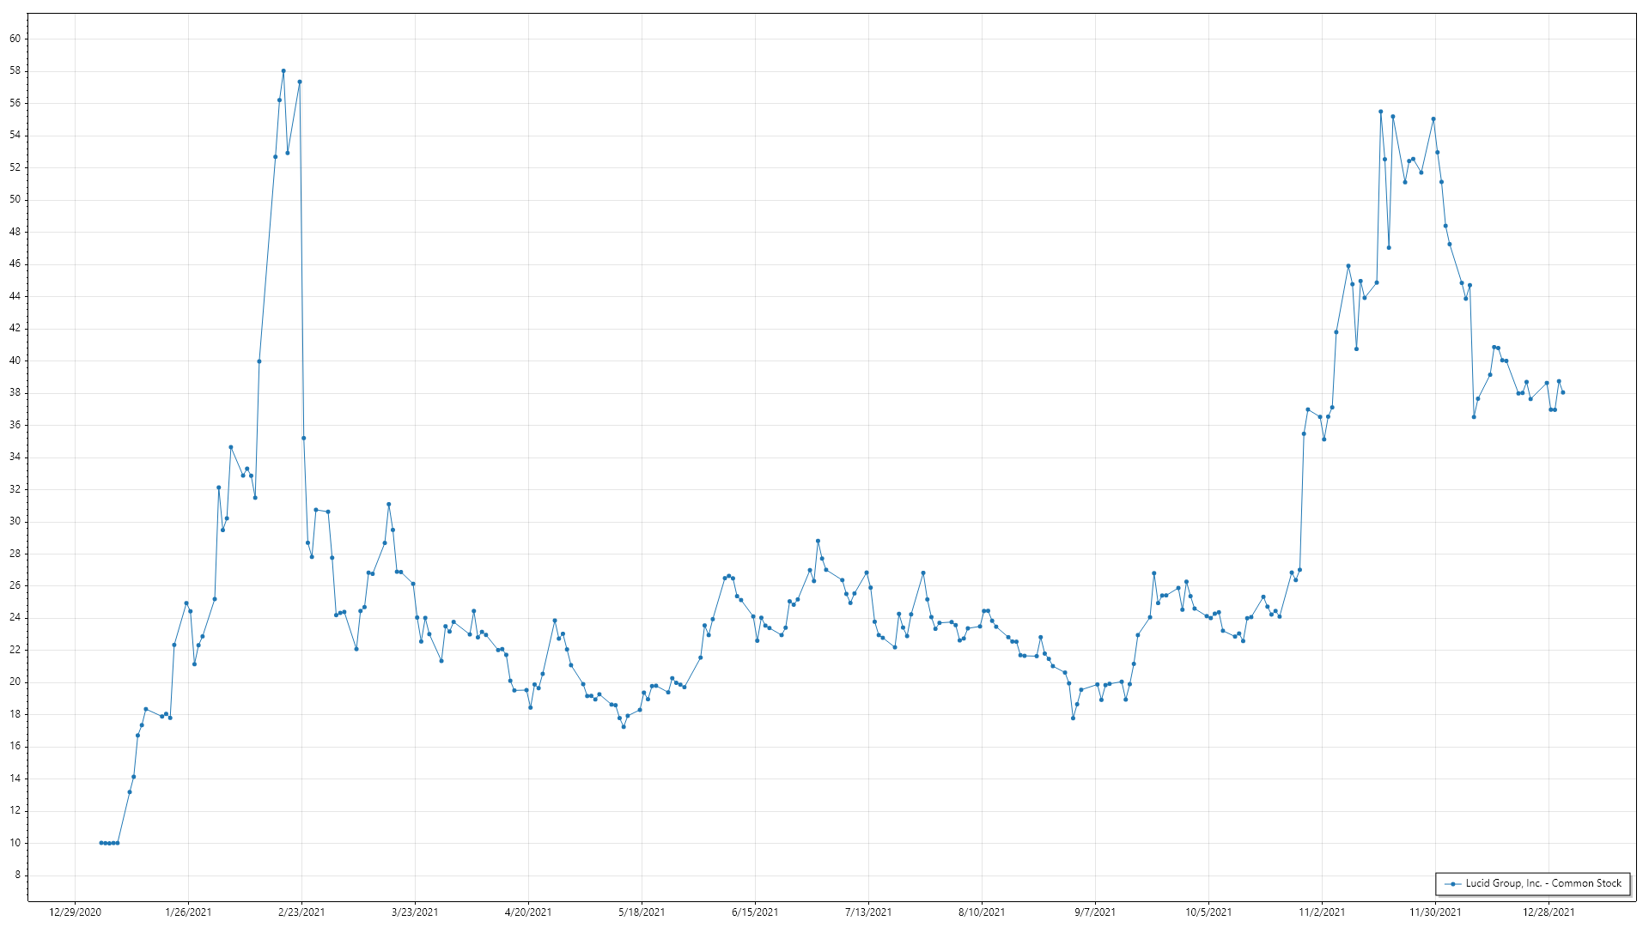Click the 8 label on the y-axis
This screenshot has width=1649, height=927.
click(18, 875)
